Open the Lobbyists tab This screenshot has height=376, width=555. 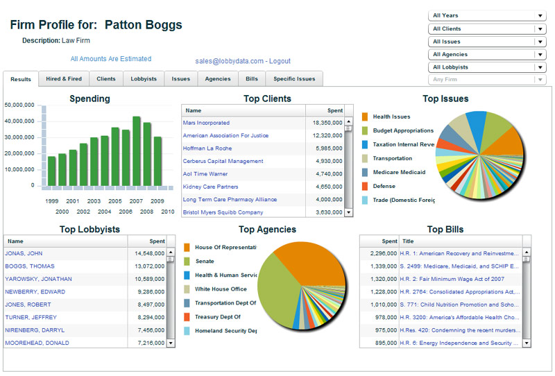click(x=144, y=78)
